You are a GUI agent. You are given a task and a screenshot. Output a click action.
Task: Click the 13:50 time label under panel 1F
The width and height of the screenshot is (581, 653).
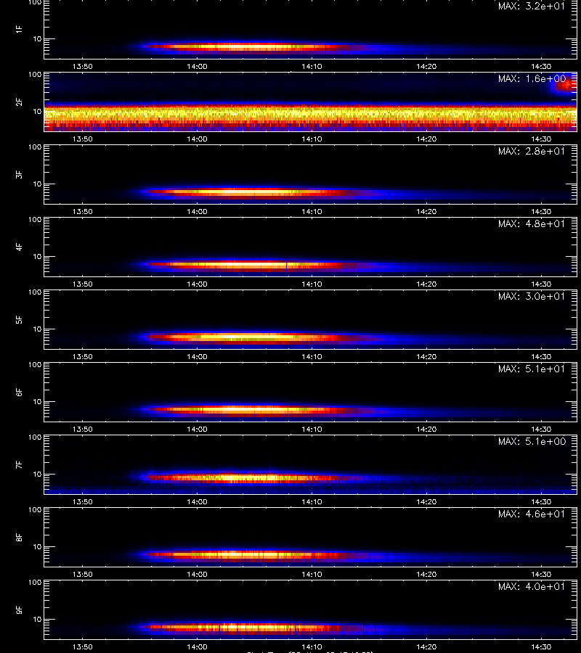(x=83, y=67)
